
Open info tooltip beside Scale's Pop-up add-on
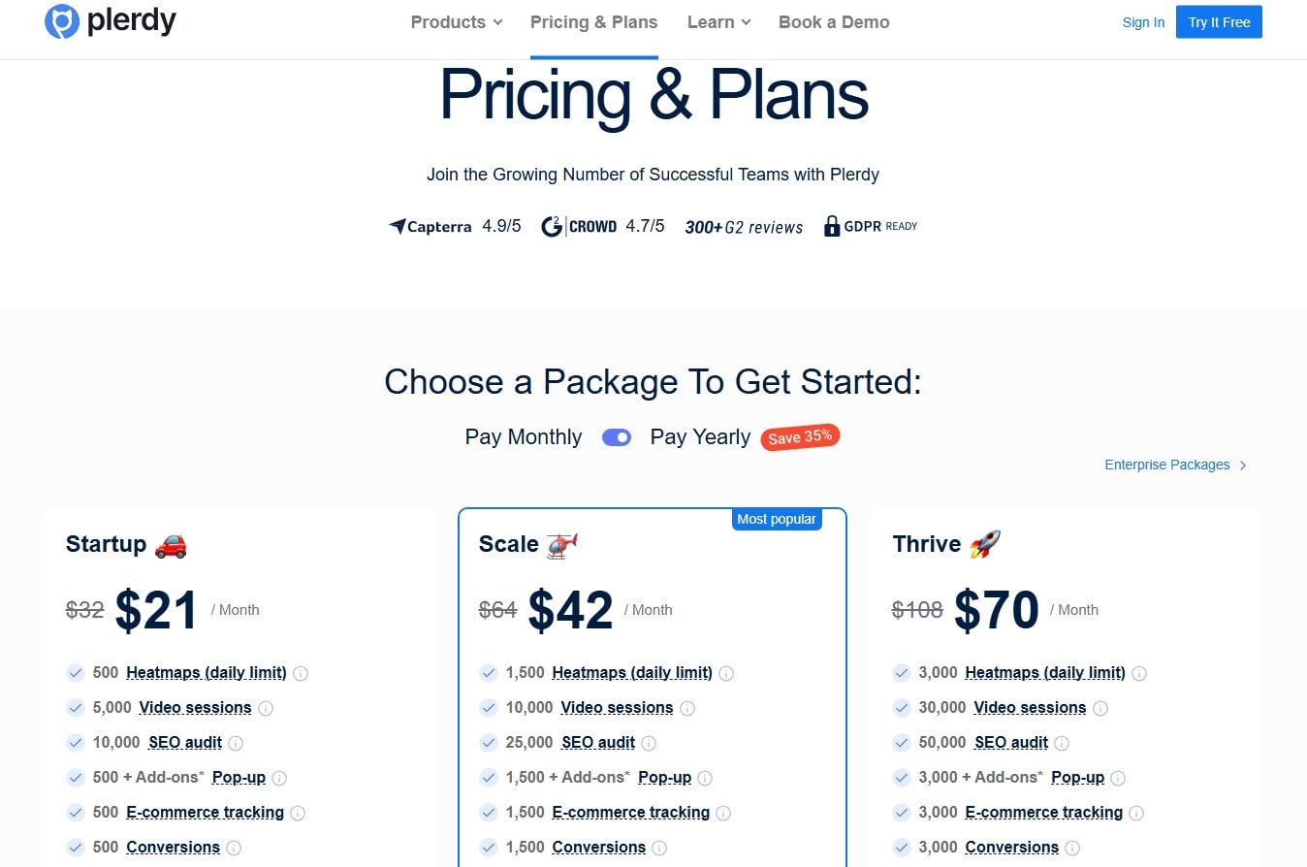(x=705, y=777)
